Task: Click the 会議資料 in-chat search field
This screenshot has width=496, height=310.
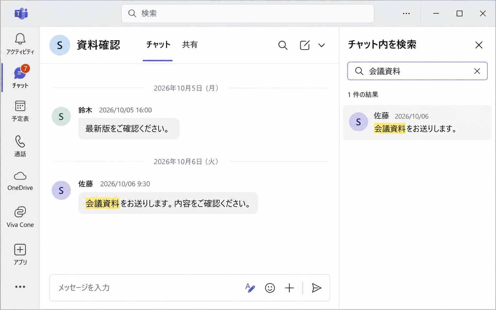Action: click(417, 71)
